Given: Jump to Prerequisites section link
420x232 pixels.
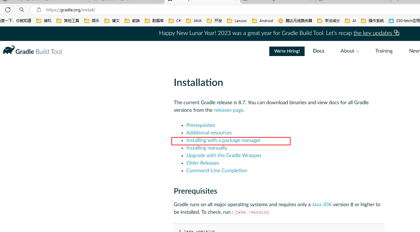Looking at the screenshot, I should pyautogui.click(x=201, y=125).
